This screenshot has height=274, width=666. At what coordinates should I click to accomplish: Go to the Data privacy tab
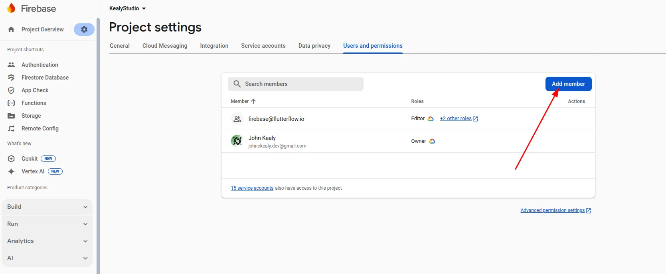point(314,46)
